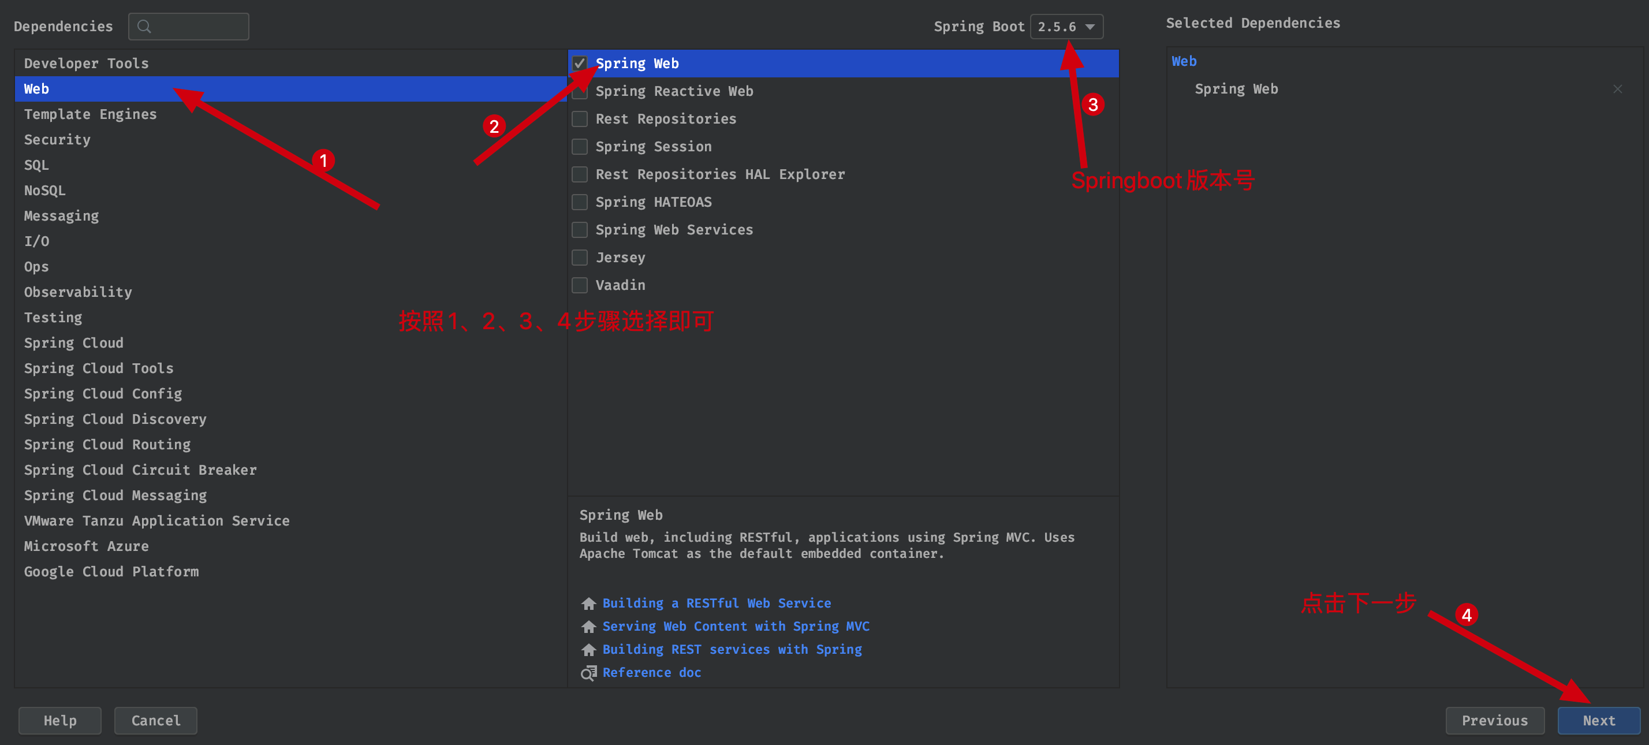Screen dimensions: 1649x745
Task: Click the Dependencies search input field
Action: (x=189, y=26)
